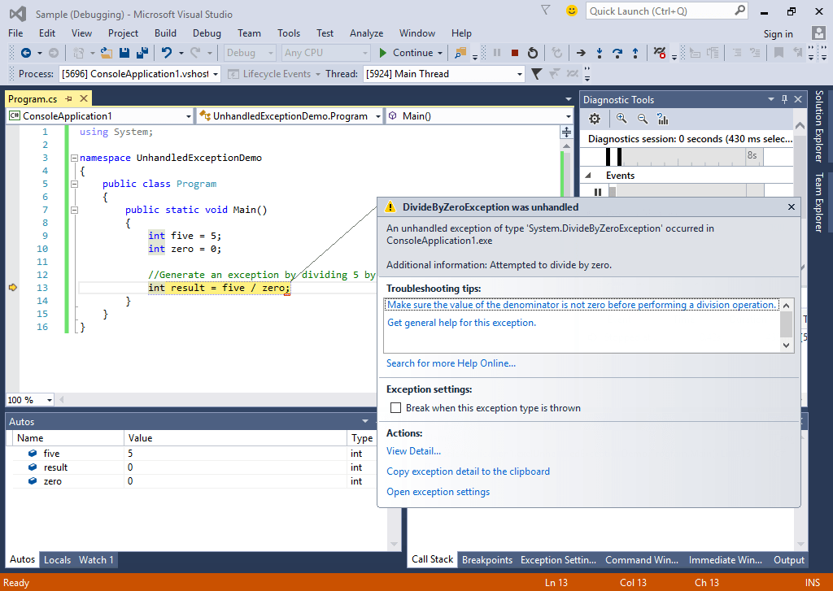Step Into the next statement
Image resolution: width=833 pixels, height=591 pixels.
click(599, 53)
